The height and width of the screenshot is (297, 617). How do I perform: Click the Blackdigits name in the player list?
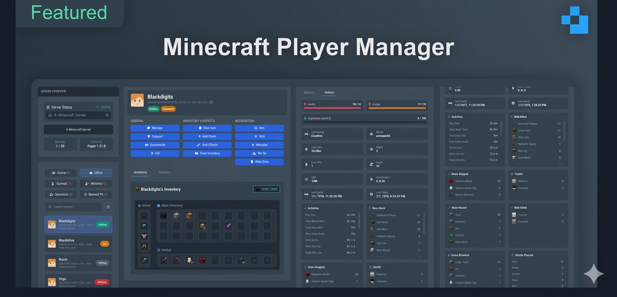pyautogui.click(x=67, y=221)
